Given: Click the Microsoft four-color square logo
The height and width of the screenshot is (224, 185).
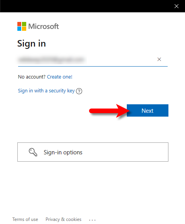Looking at the screenshot, I should (22, 26).
